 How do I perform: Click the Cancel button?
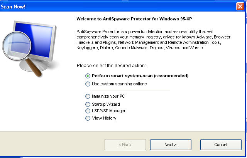pyautogui.click(x=221, y=145)
